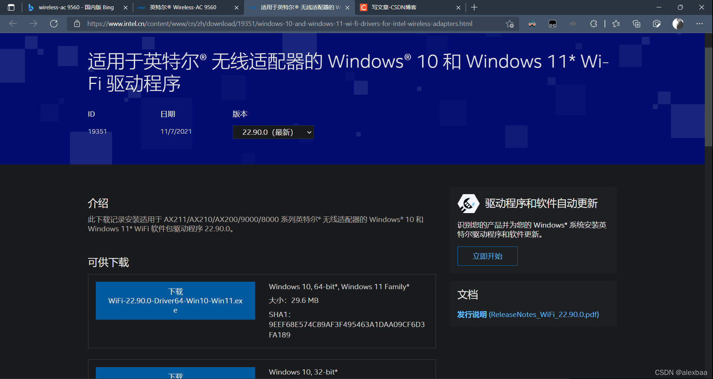
Task: Open the dark mask extension icon
Action: click(x=553, y=24)
